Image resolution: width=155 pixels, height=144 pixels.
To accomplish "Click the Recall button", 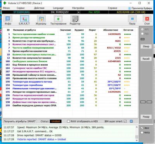I will [146, 59].
